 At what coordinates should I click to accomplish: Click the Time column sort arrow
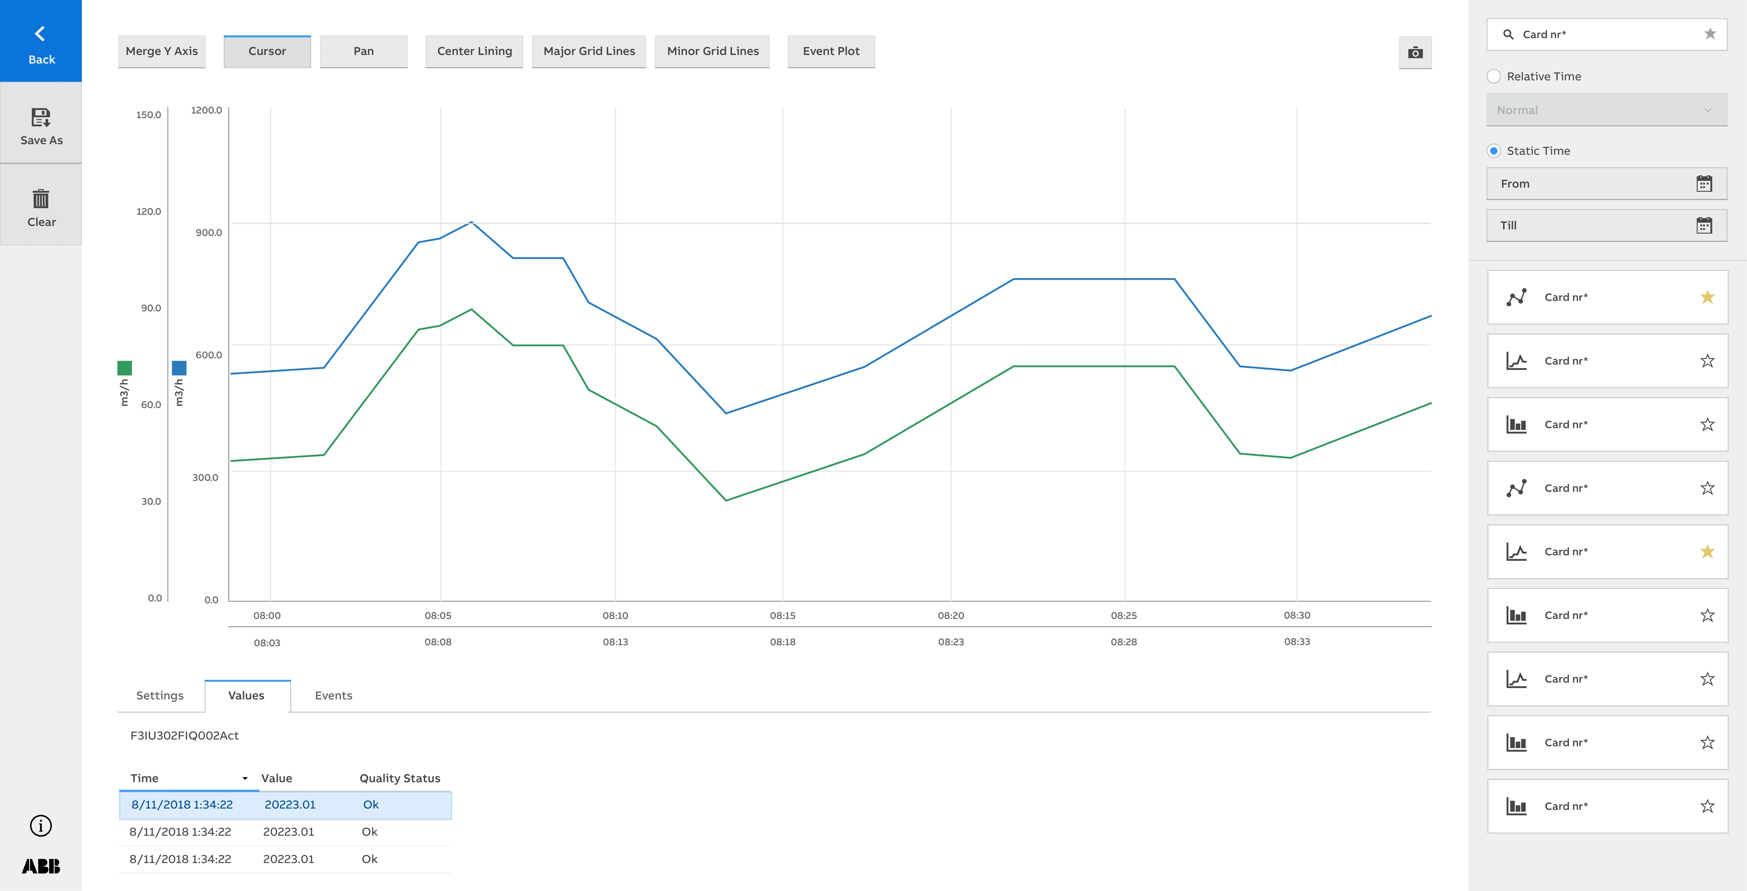[245, 778]
